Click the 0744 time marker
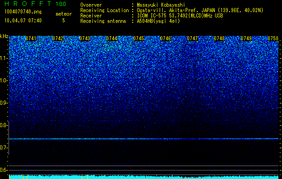This screenshot has width=282, height=179. tap(112, 38)
